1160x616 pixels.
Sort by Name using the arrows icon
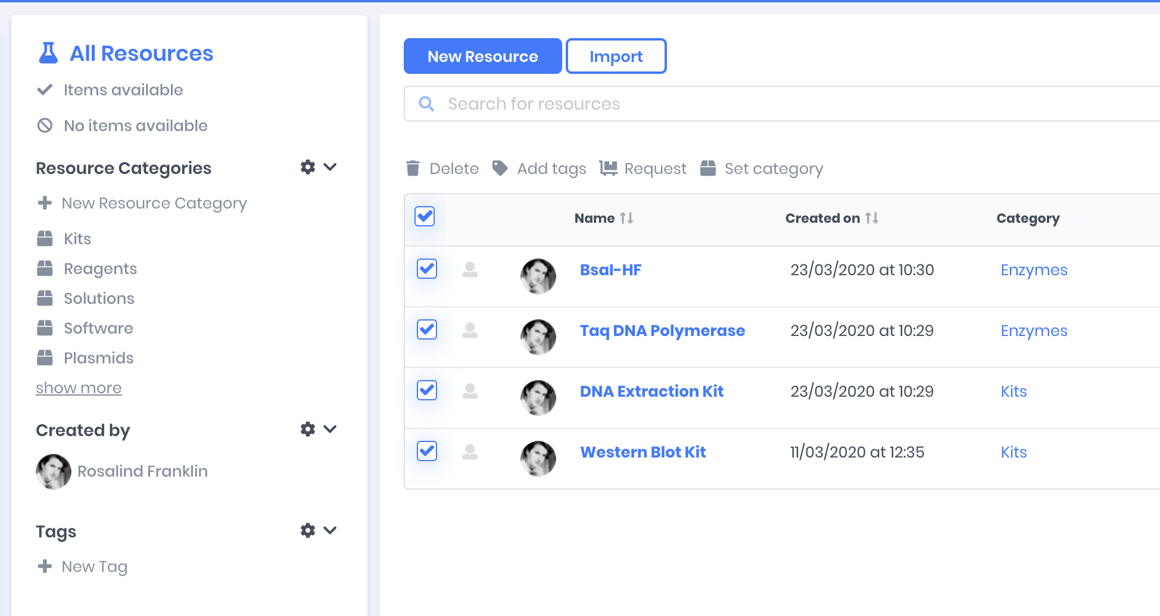tap(626, 218)
